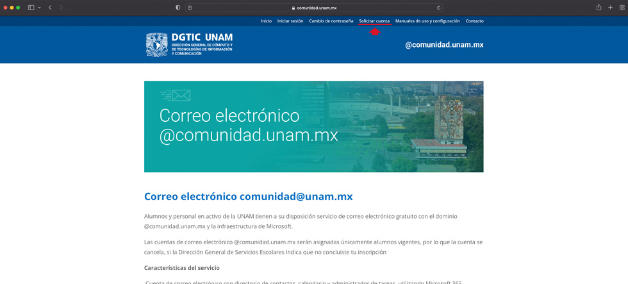Image resolution: width=628 pixels, height=284 pixels.
Task: Open the sidebar options dropdown chevron
Action: pos(39,8)
